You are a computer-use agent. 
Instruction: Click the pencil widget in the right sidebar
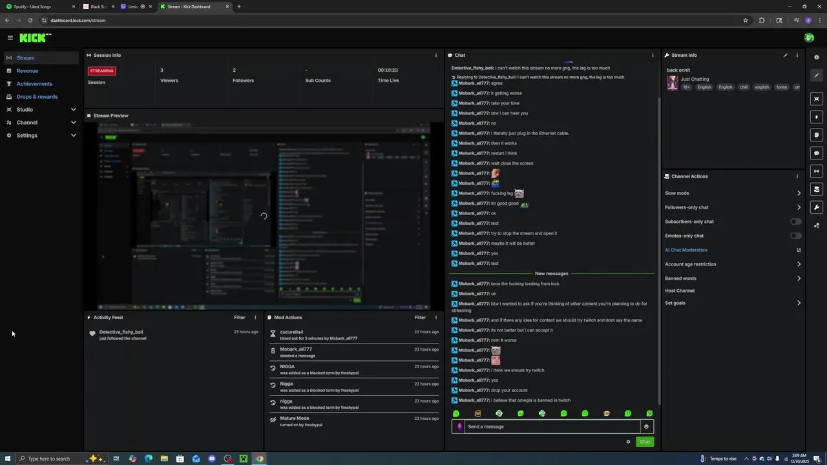click(x=817, y=76)
